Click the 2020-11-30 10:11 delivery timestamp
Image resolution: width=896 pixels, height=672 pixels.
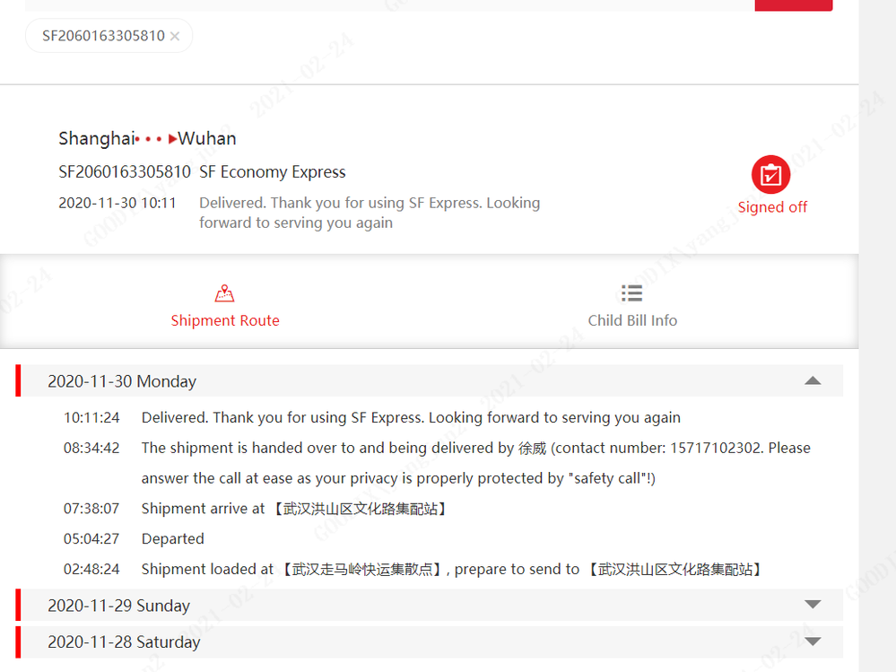pyautogui.click(x=117, y=203)
